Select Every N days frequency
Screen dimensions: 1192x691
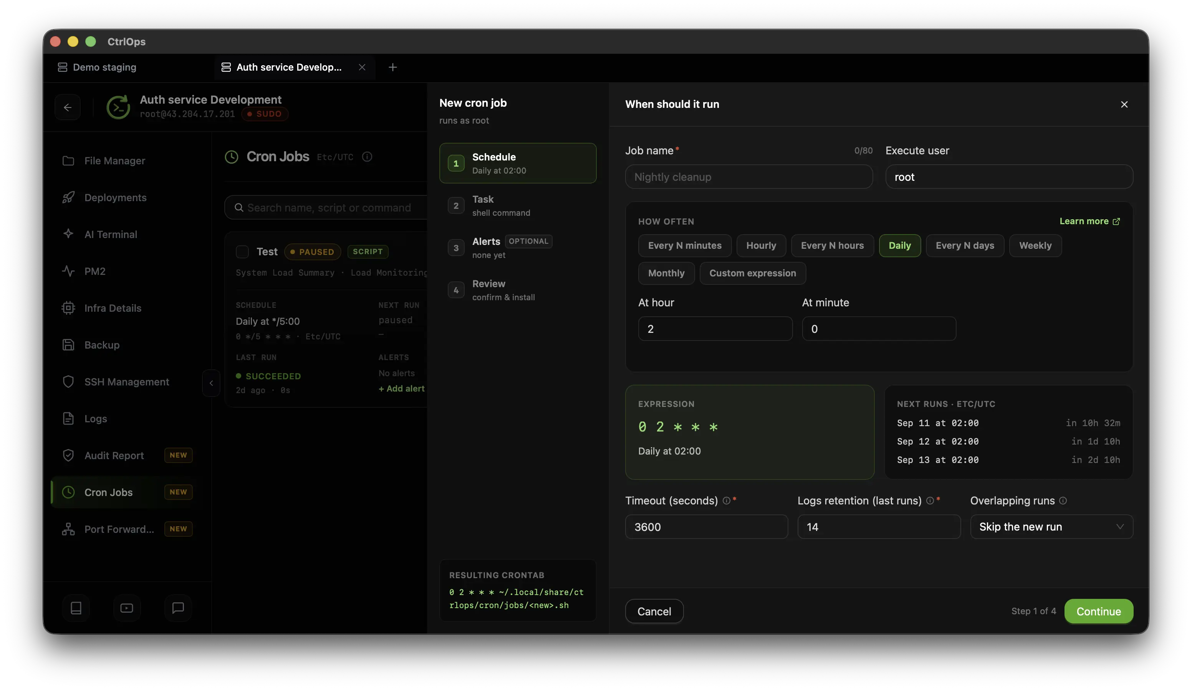pyautogui.click(x=965, y=245)
